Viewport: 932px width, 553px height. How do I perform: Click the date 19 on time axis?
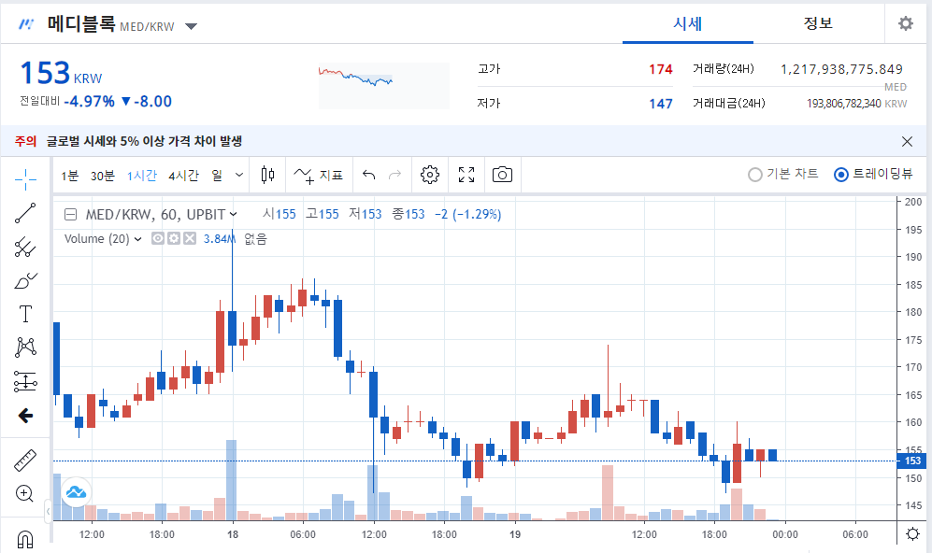pos(515,534)
